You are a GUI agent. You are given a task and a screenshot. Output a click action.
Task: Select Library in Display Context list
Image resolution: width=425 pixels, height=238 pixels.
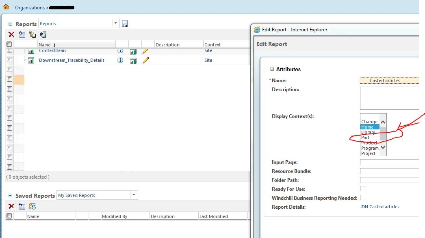point(368,132)
